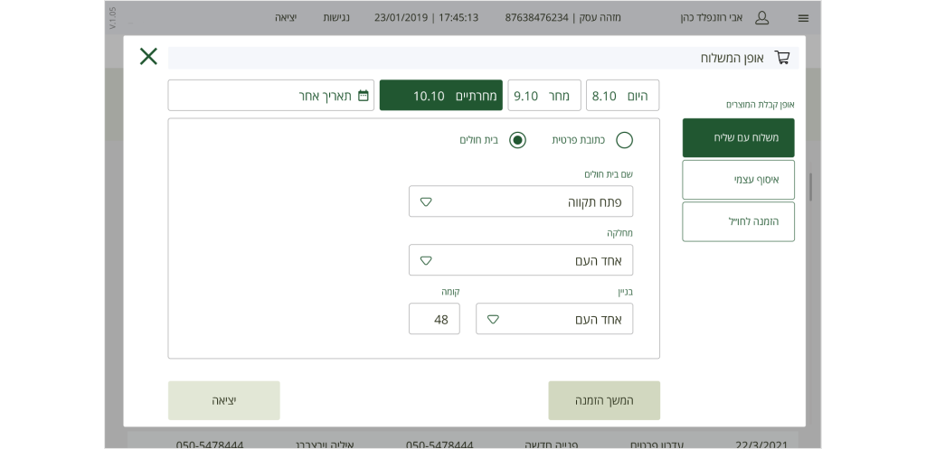Viewport: 926px width, 449px height.
Task: Select the איסוף עצמי tab
Action: click(738, 180)
